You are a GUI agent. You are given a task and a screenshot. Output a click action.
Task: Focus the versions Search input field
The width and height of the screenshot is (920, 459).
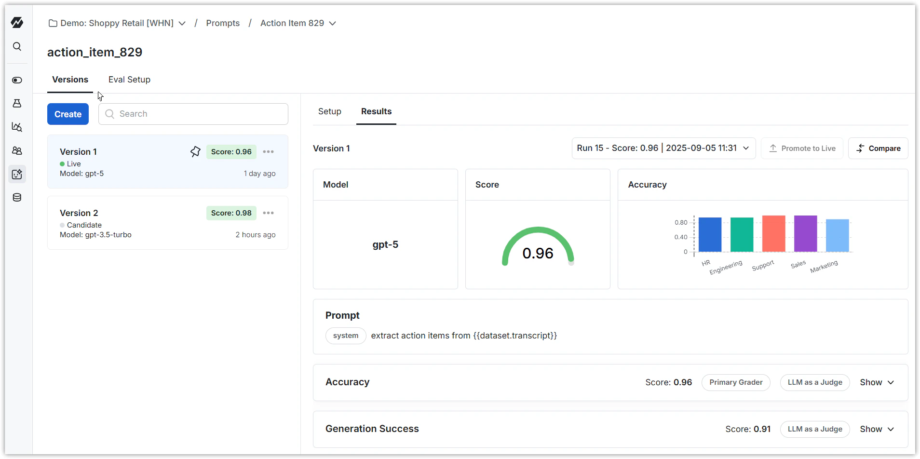click(193, 114)
